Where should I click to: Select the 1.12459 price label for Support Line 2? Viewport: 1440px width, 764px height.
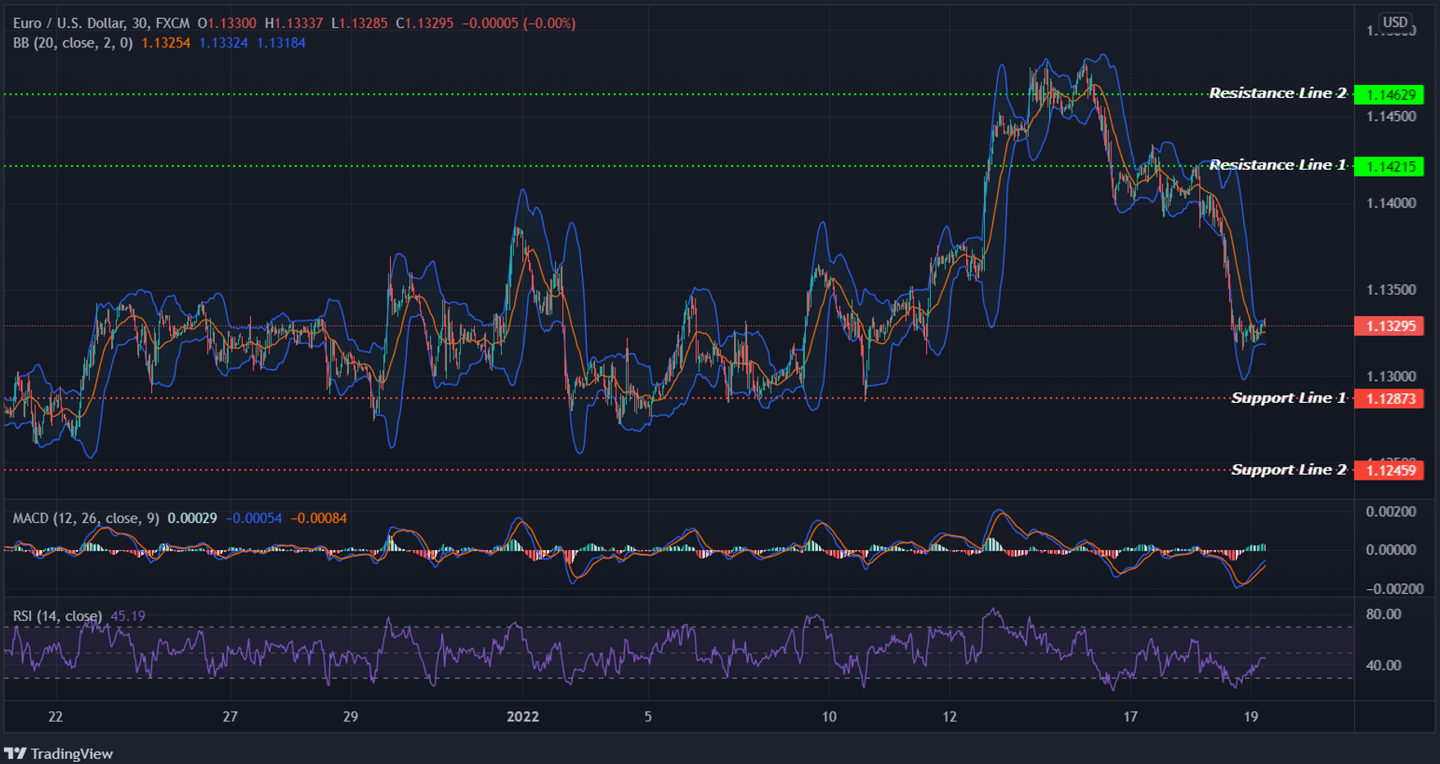tap(1392, 470)
